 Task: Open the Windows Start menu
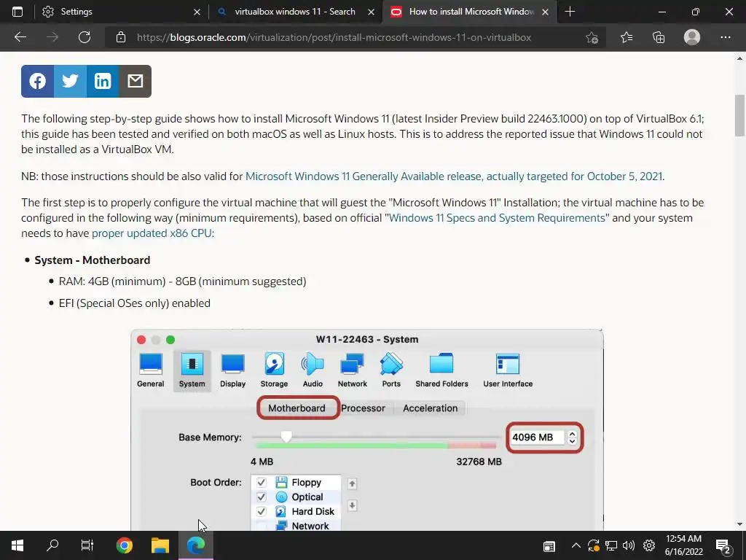click(17, 545)
